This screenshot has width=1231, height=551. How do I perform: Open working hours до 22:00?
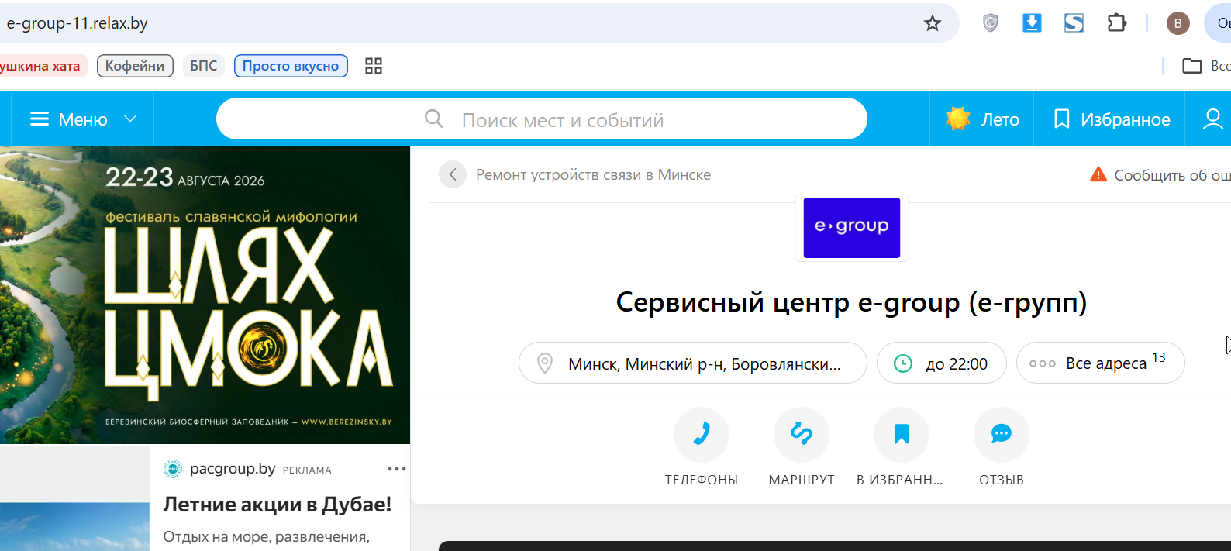pyautogui.click(x=942, y=363)
